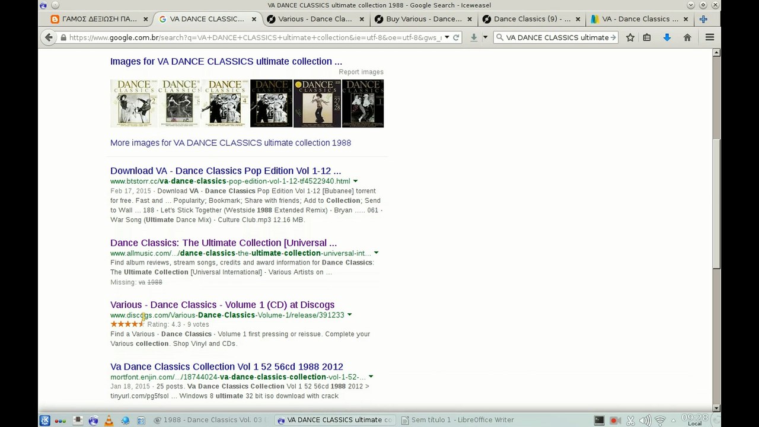Expand the discogs.com result options arrow
759x427 pixels.
(349, 315)
